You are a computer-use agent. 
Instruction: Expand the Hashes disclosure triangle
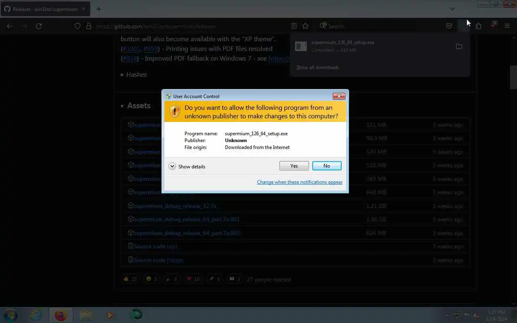coord(122,75)
